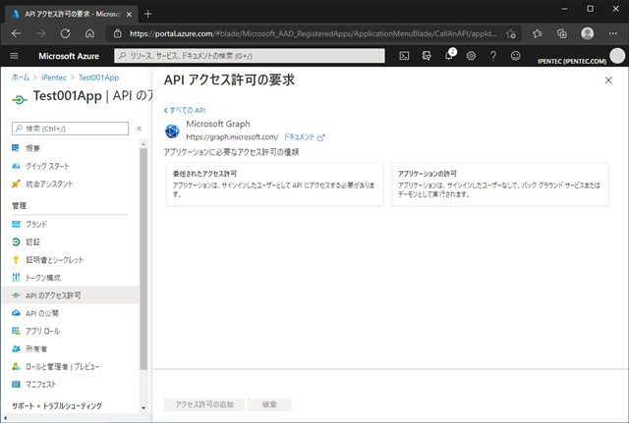629x423 pixels.
Task: Click the 破棄 button
Action: pos(269,404)
